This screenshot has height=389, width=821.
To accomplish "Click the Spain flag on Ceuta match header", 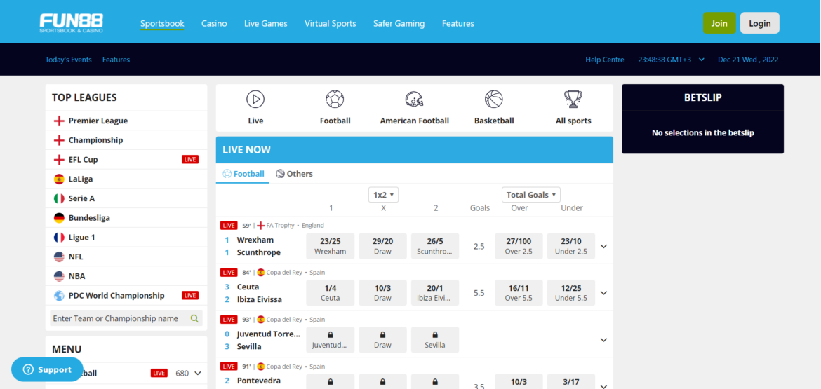I will point(261,273).
